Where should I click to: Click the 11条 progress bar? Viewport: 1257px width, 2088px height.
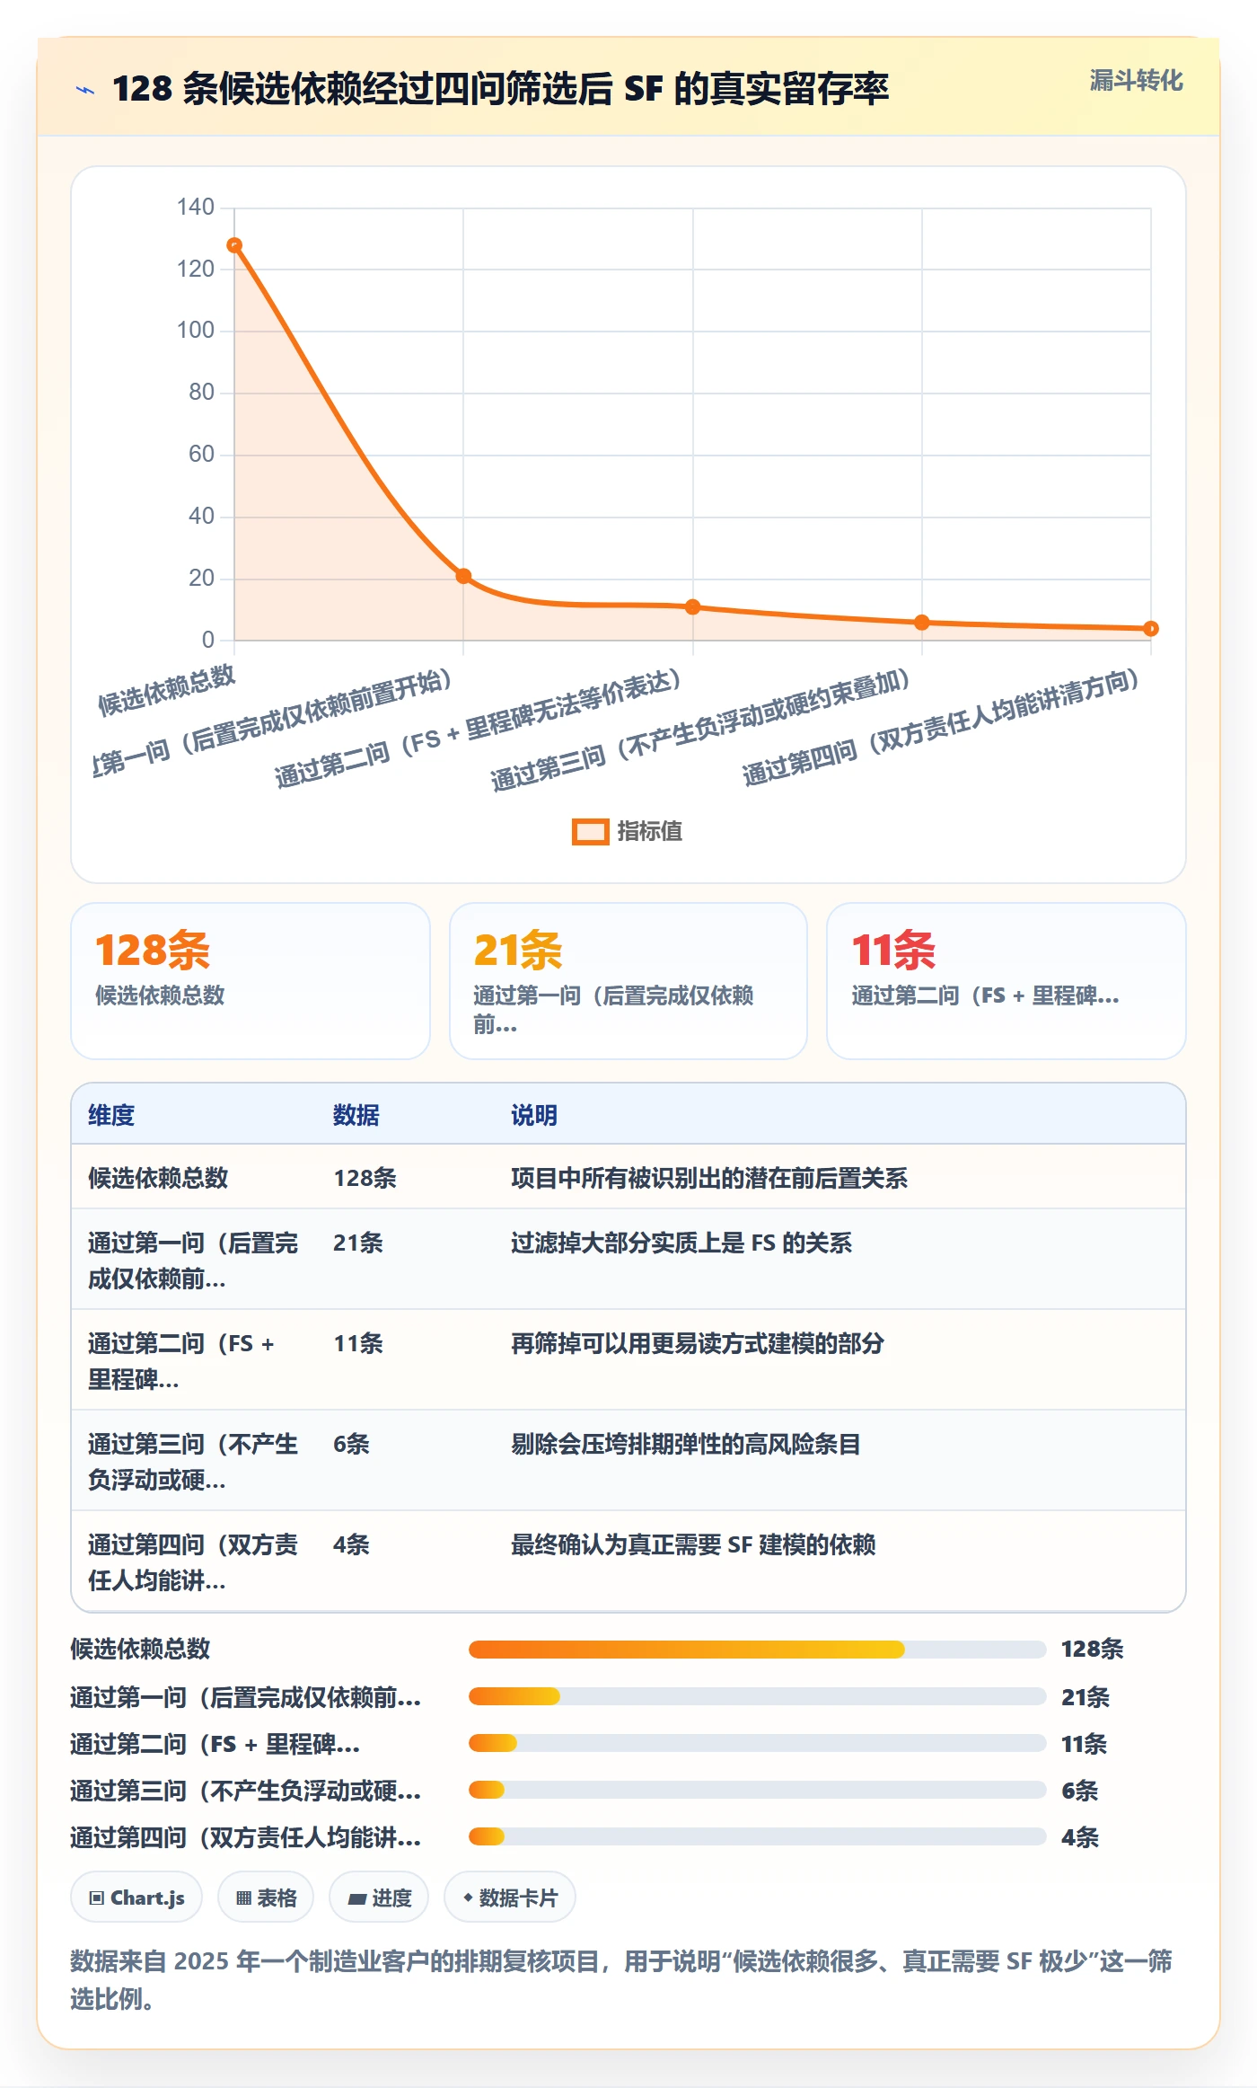[x=757, y=1743]
